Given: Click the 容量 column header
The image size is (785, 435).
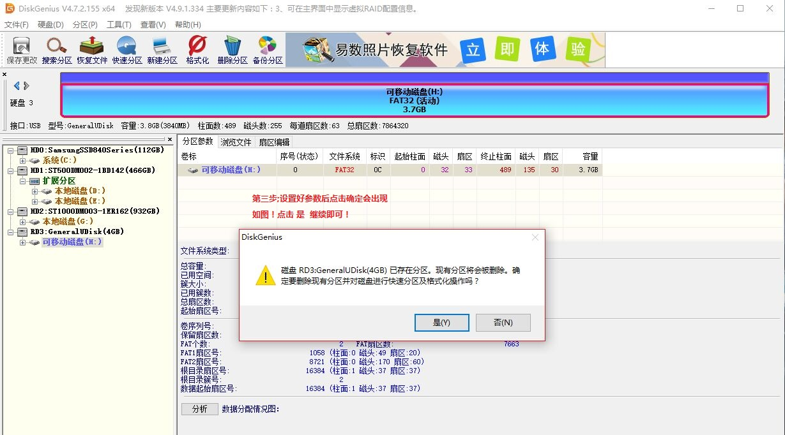Looking at the screenshot, I should [583, 156].
